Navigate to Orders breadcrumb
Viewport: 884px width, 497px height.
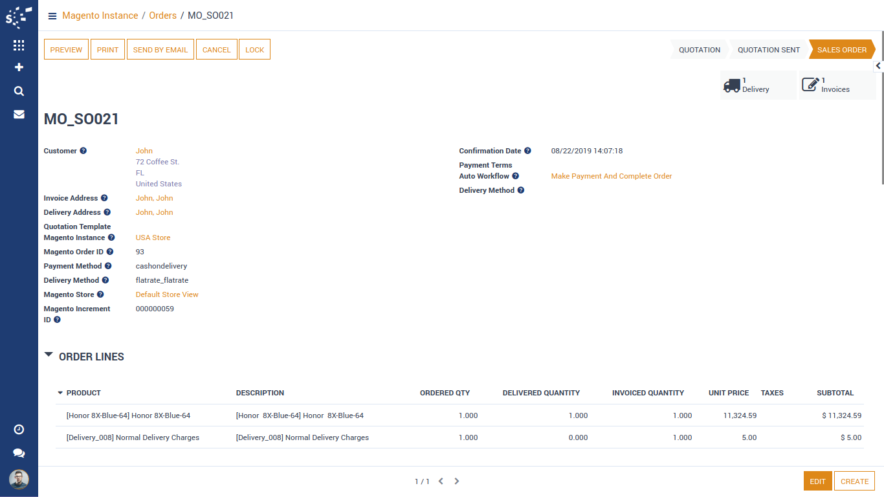[162, 16]
